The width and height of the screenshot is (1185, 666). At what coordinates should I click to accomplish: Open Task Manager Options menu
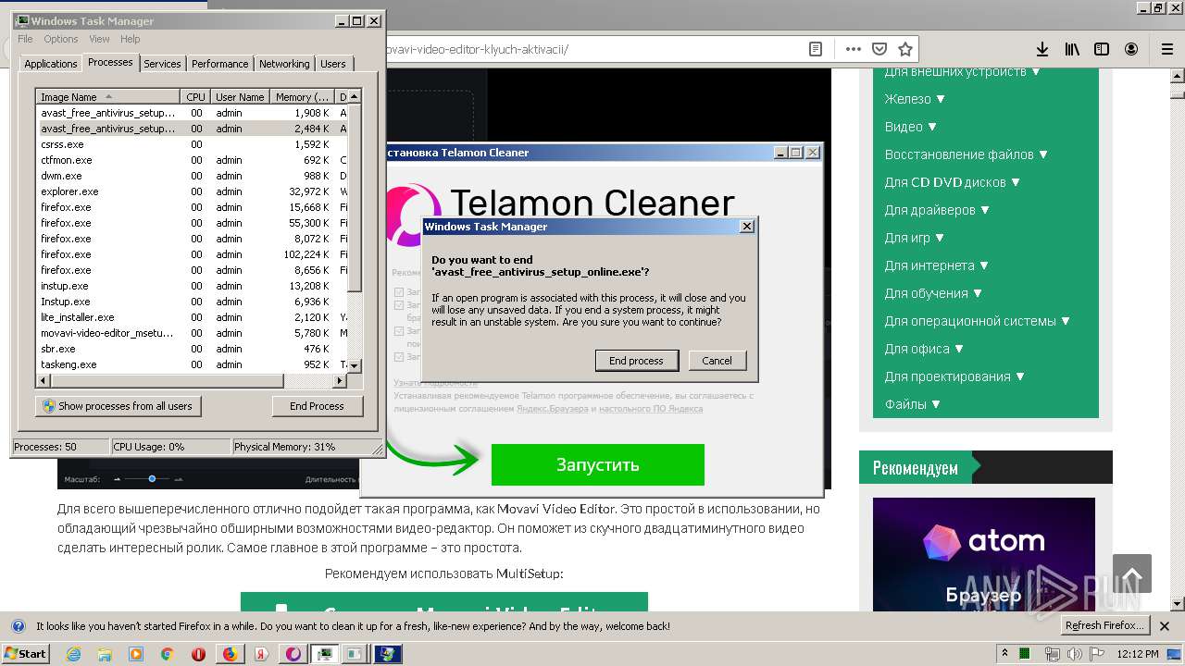pyautogui.click(x=61, y=39)
